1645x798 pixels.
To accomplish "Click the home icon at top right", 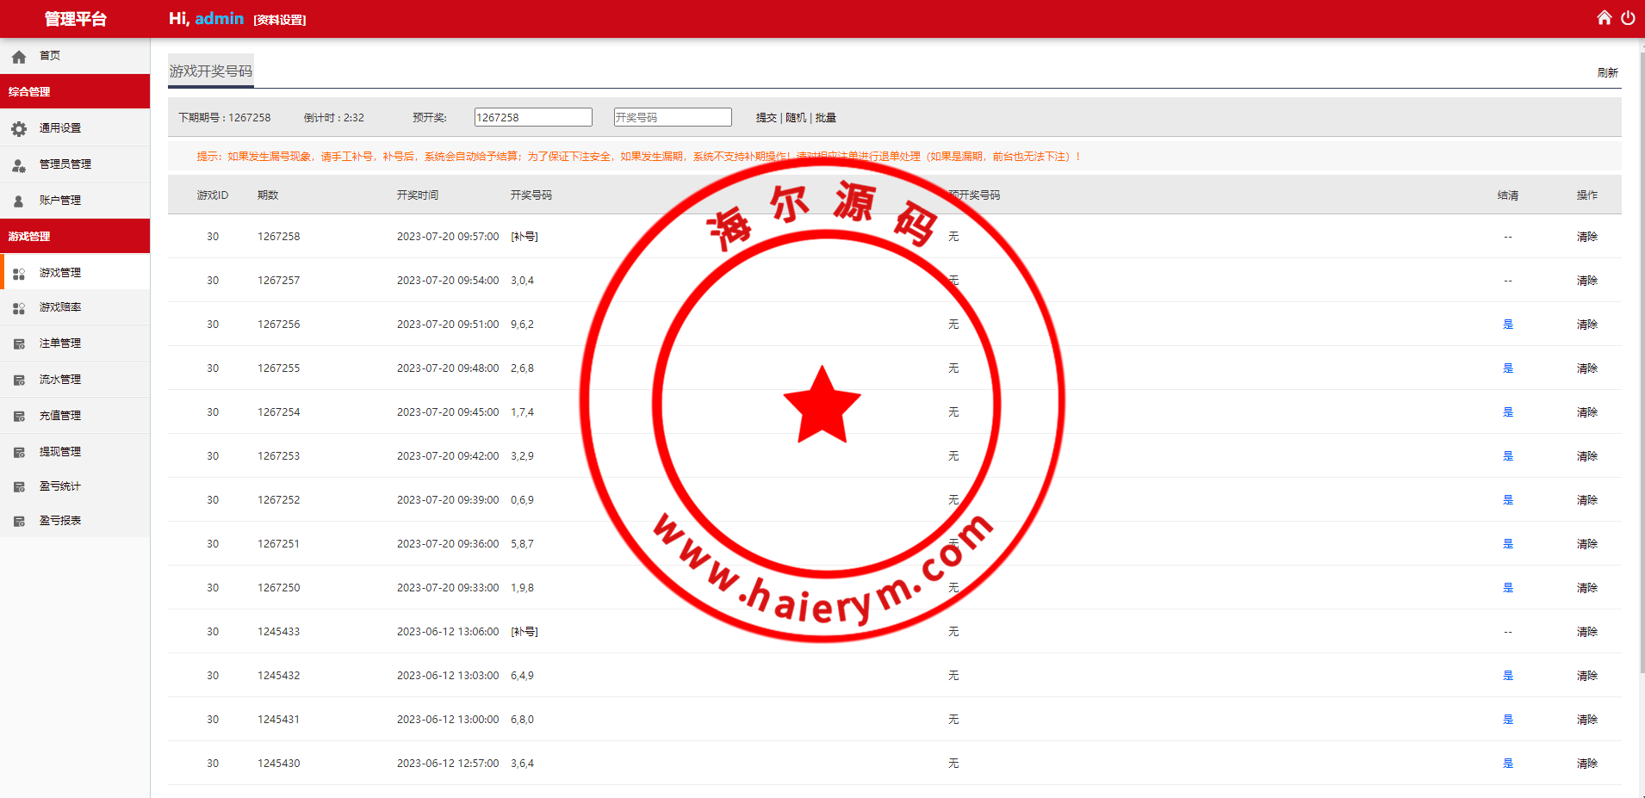I will (1604, 17).
